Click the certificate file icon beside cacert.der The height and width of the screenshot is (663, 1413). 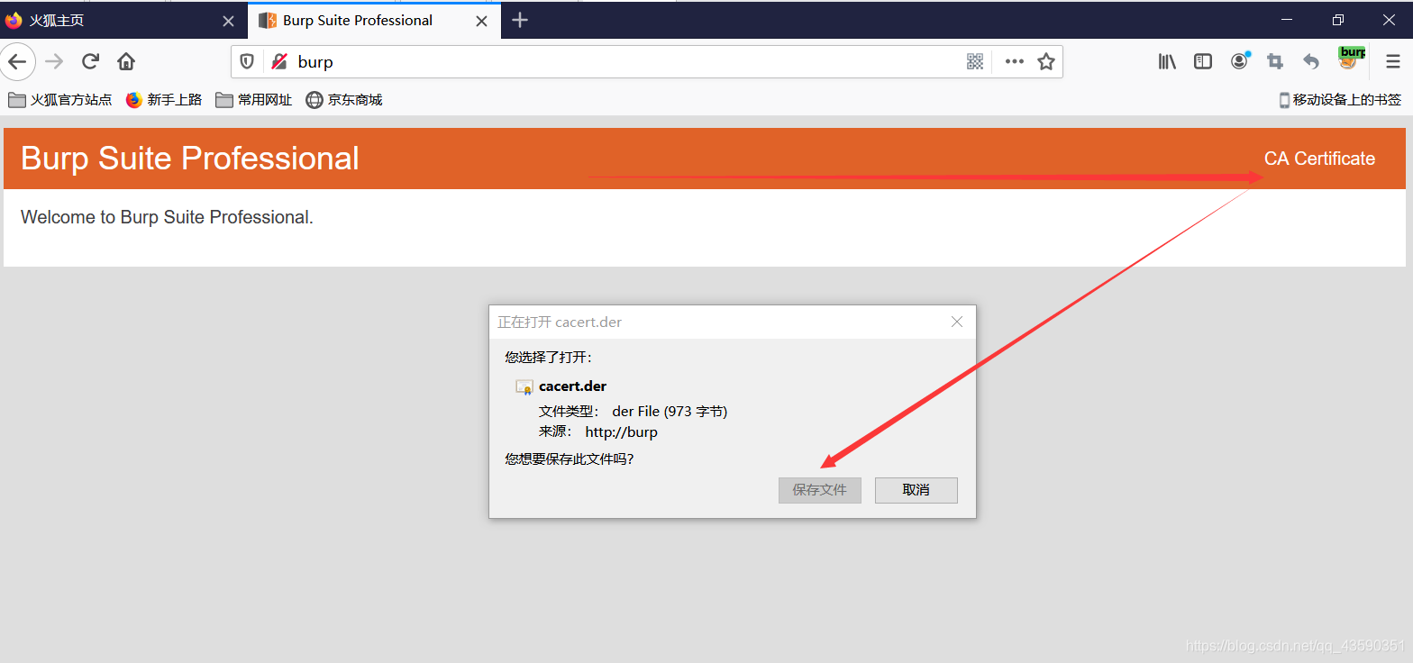tap(524, 386)
